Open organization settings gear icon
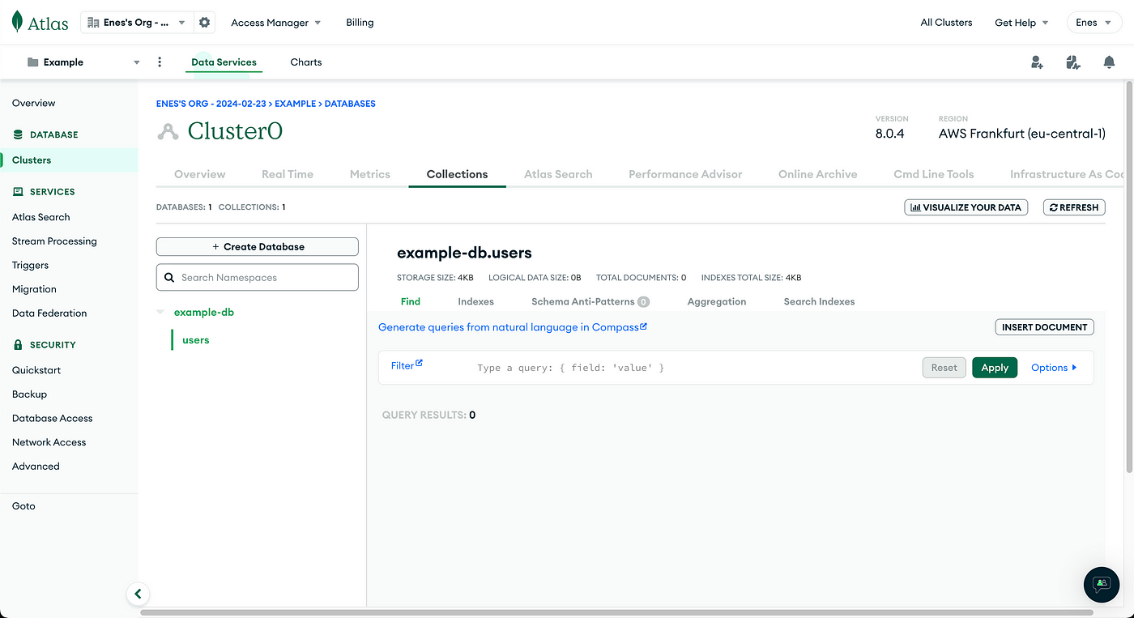 click(x=205, y=23)
